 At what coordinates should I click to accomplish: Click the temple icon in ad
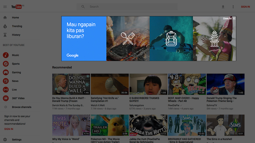click(x=214, y=38)
